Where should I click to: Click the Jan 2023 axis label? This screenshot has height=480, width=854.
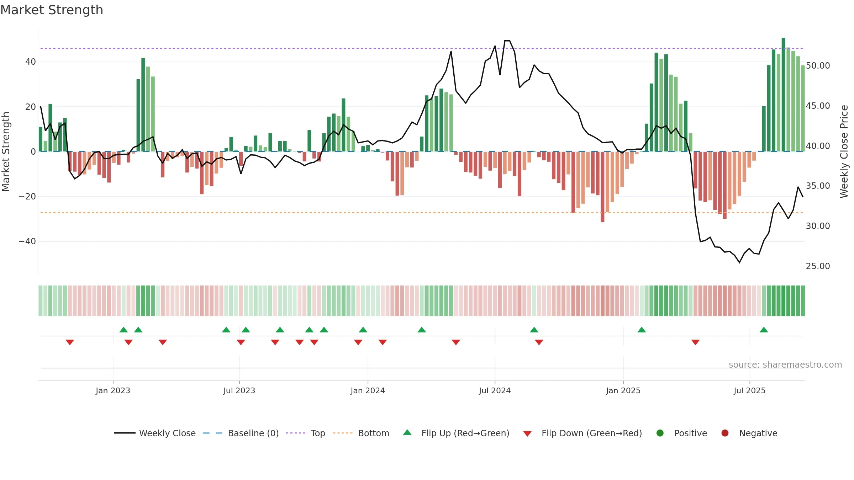(113, 390)
